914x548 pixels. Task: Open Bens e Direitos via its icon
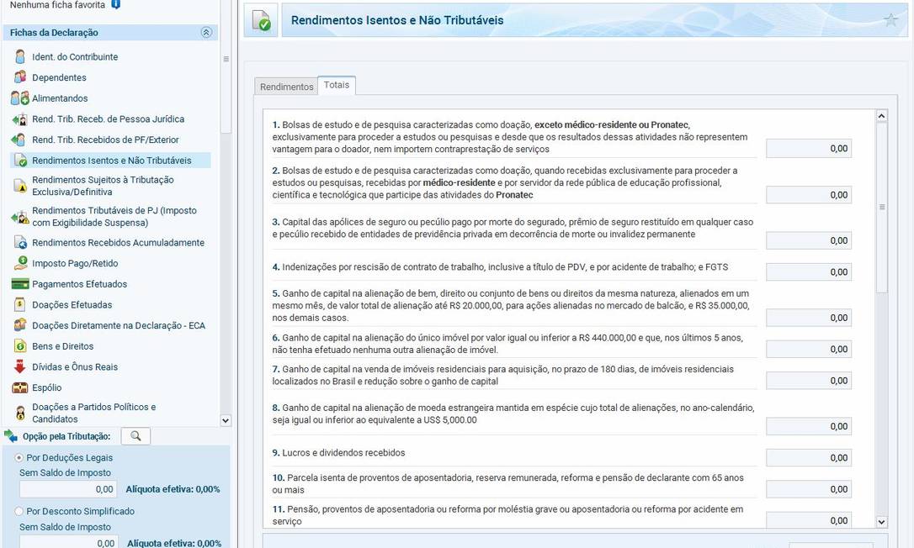[19, 345]
